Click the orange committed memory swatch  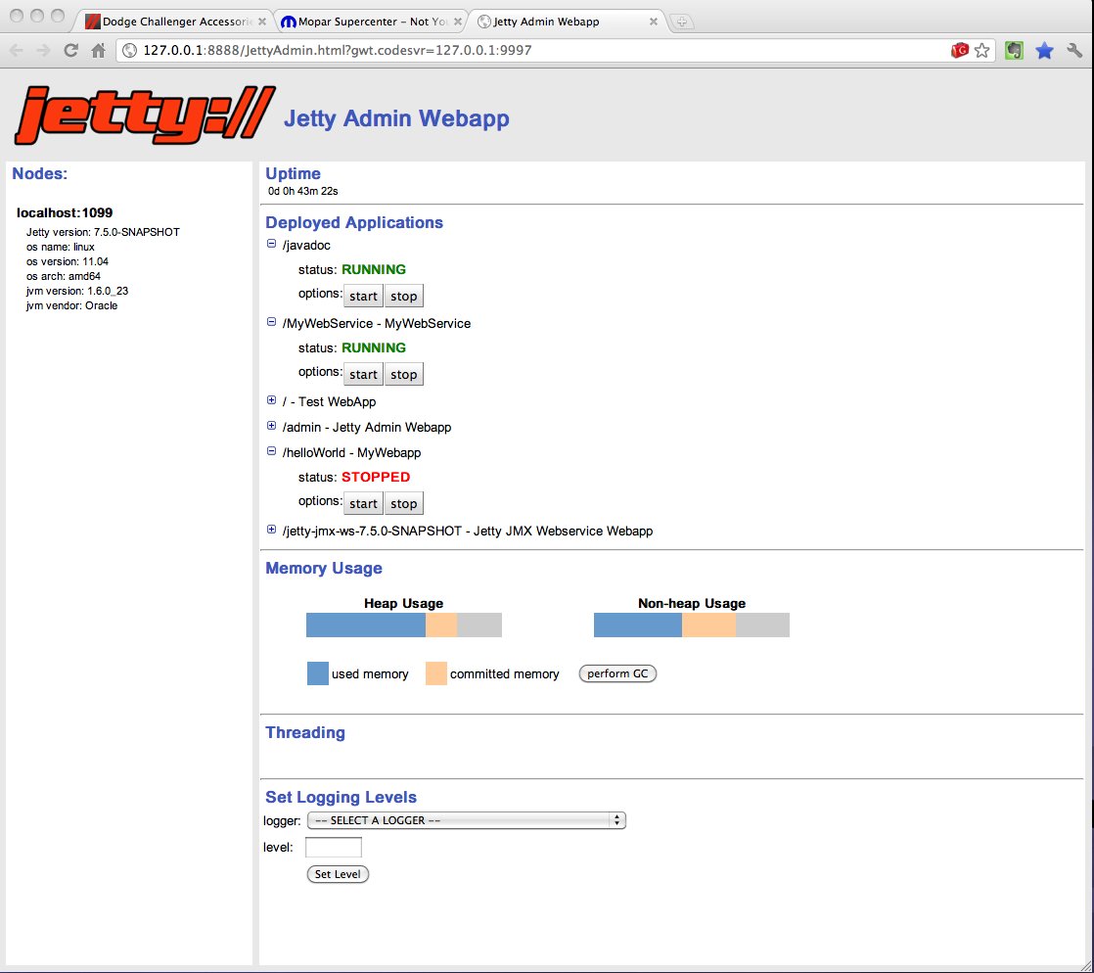(436, 673)
